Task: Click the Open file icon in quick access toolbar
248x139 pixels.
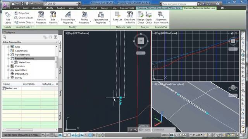Action: tap(17, 3)
